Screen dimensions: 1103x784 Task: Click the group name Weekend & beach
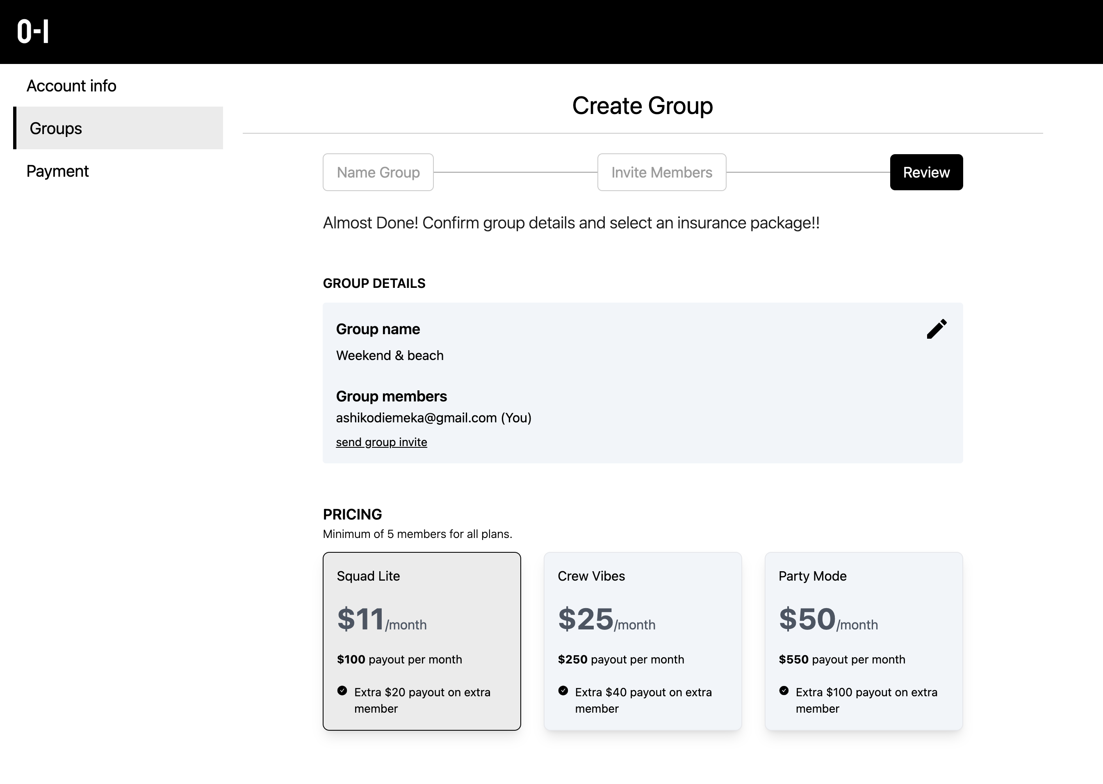point(390,356)
